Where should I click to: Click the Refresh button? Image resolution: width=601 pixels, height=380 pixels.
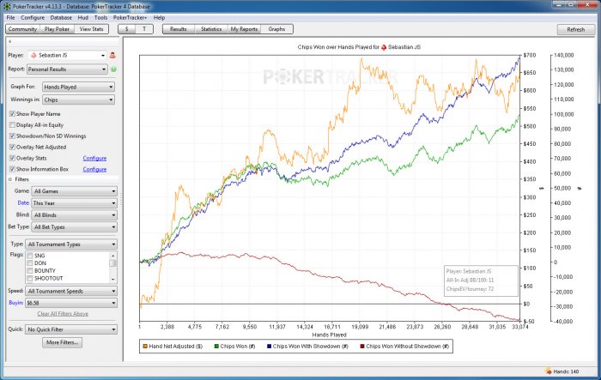click(576, 29)
